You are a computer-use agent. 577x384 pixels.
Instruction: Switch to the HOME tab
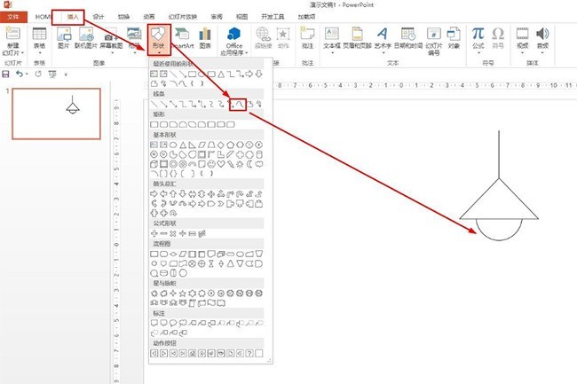(x=43, y=17)
